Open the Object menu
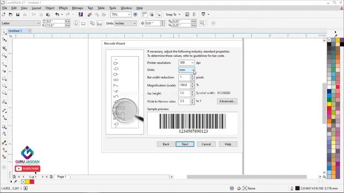 (x=50, y=8)
